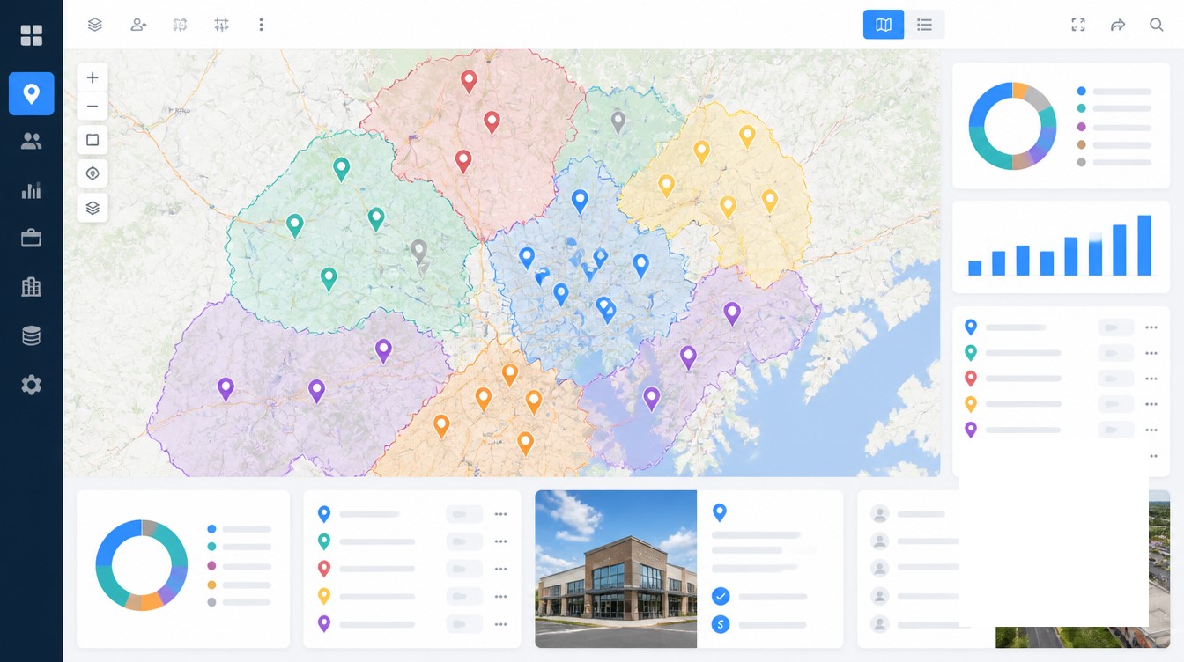This screenshot has height=662, width=1184.
Task: Toggle the red pin row in right panel
Action: pos(1115,379)
